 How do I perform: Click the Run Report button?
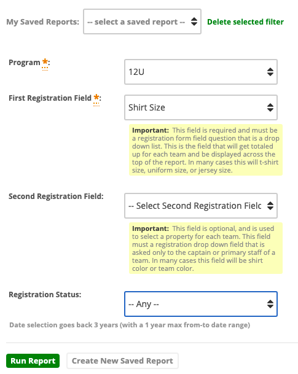(33, 360)
